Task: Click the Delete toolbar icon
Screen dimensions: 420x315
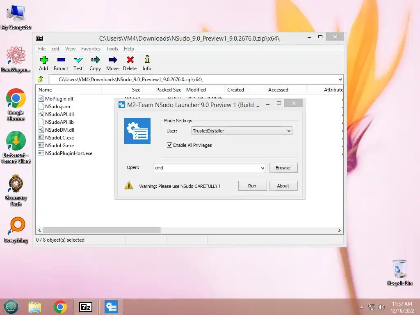Action: (130, 60)
